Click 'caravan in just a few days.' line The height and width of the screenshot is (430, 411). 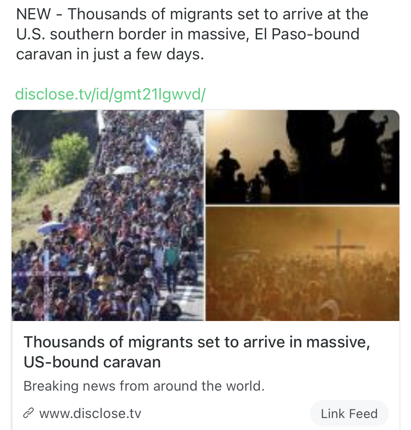click(x=110, y=54)
